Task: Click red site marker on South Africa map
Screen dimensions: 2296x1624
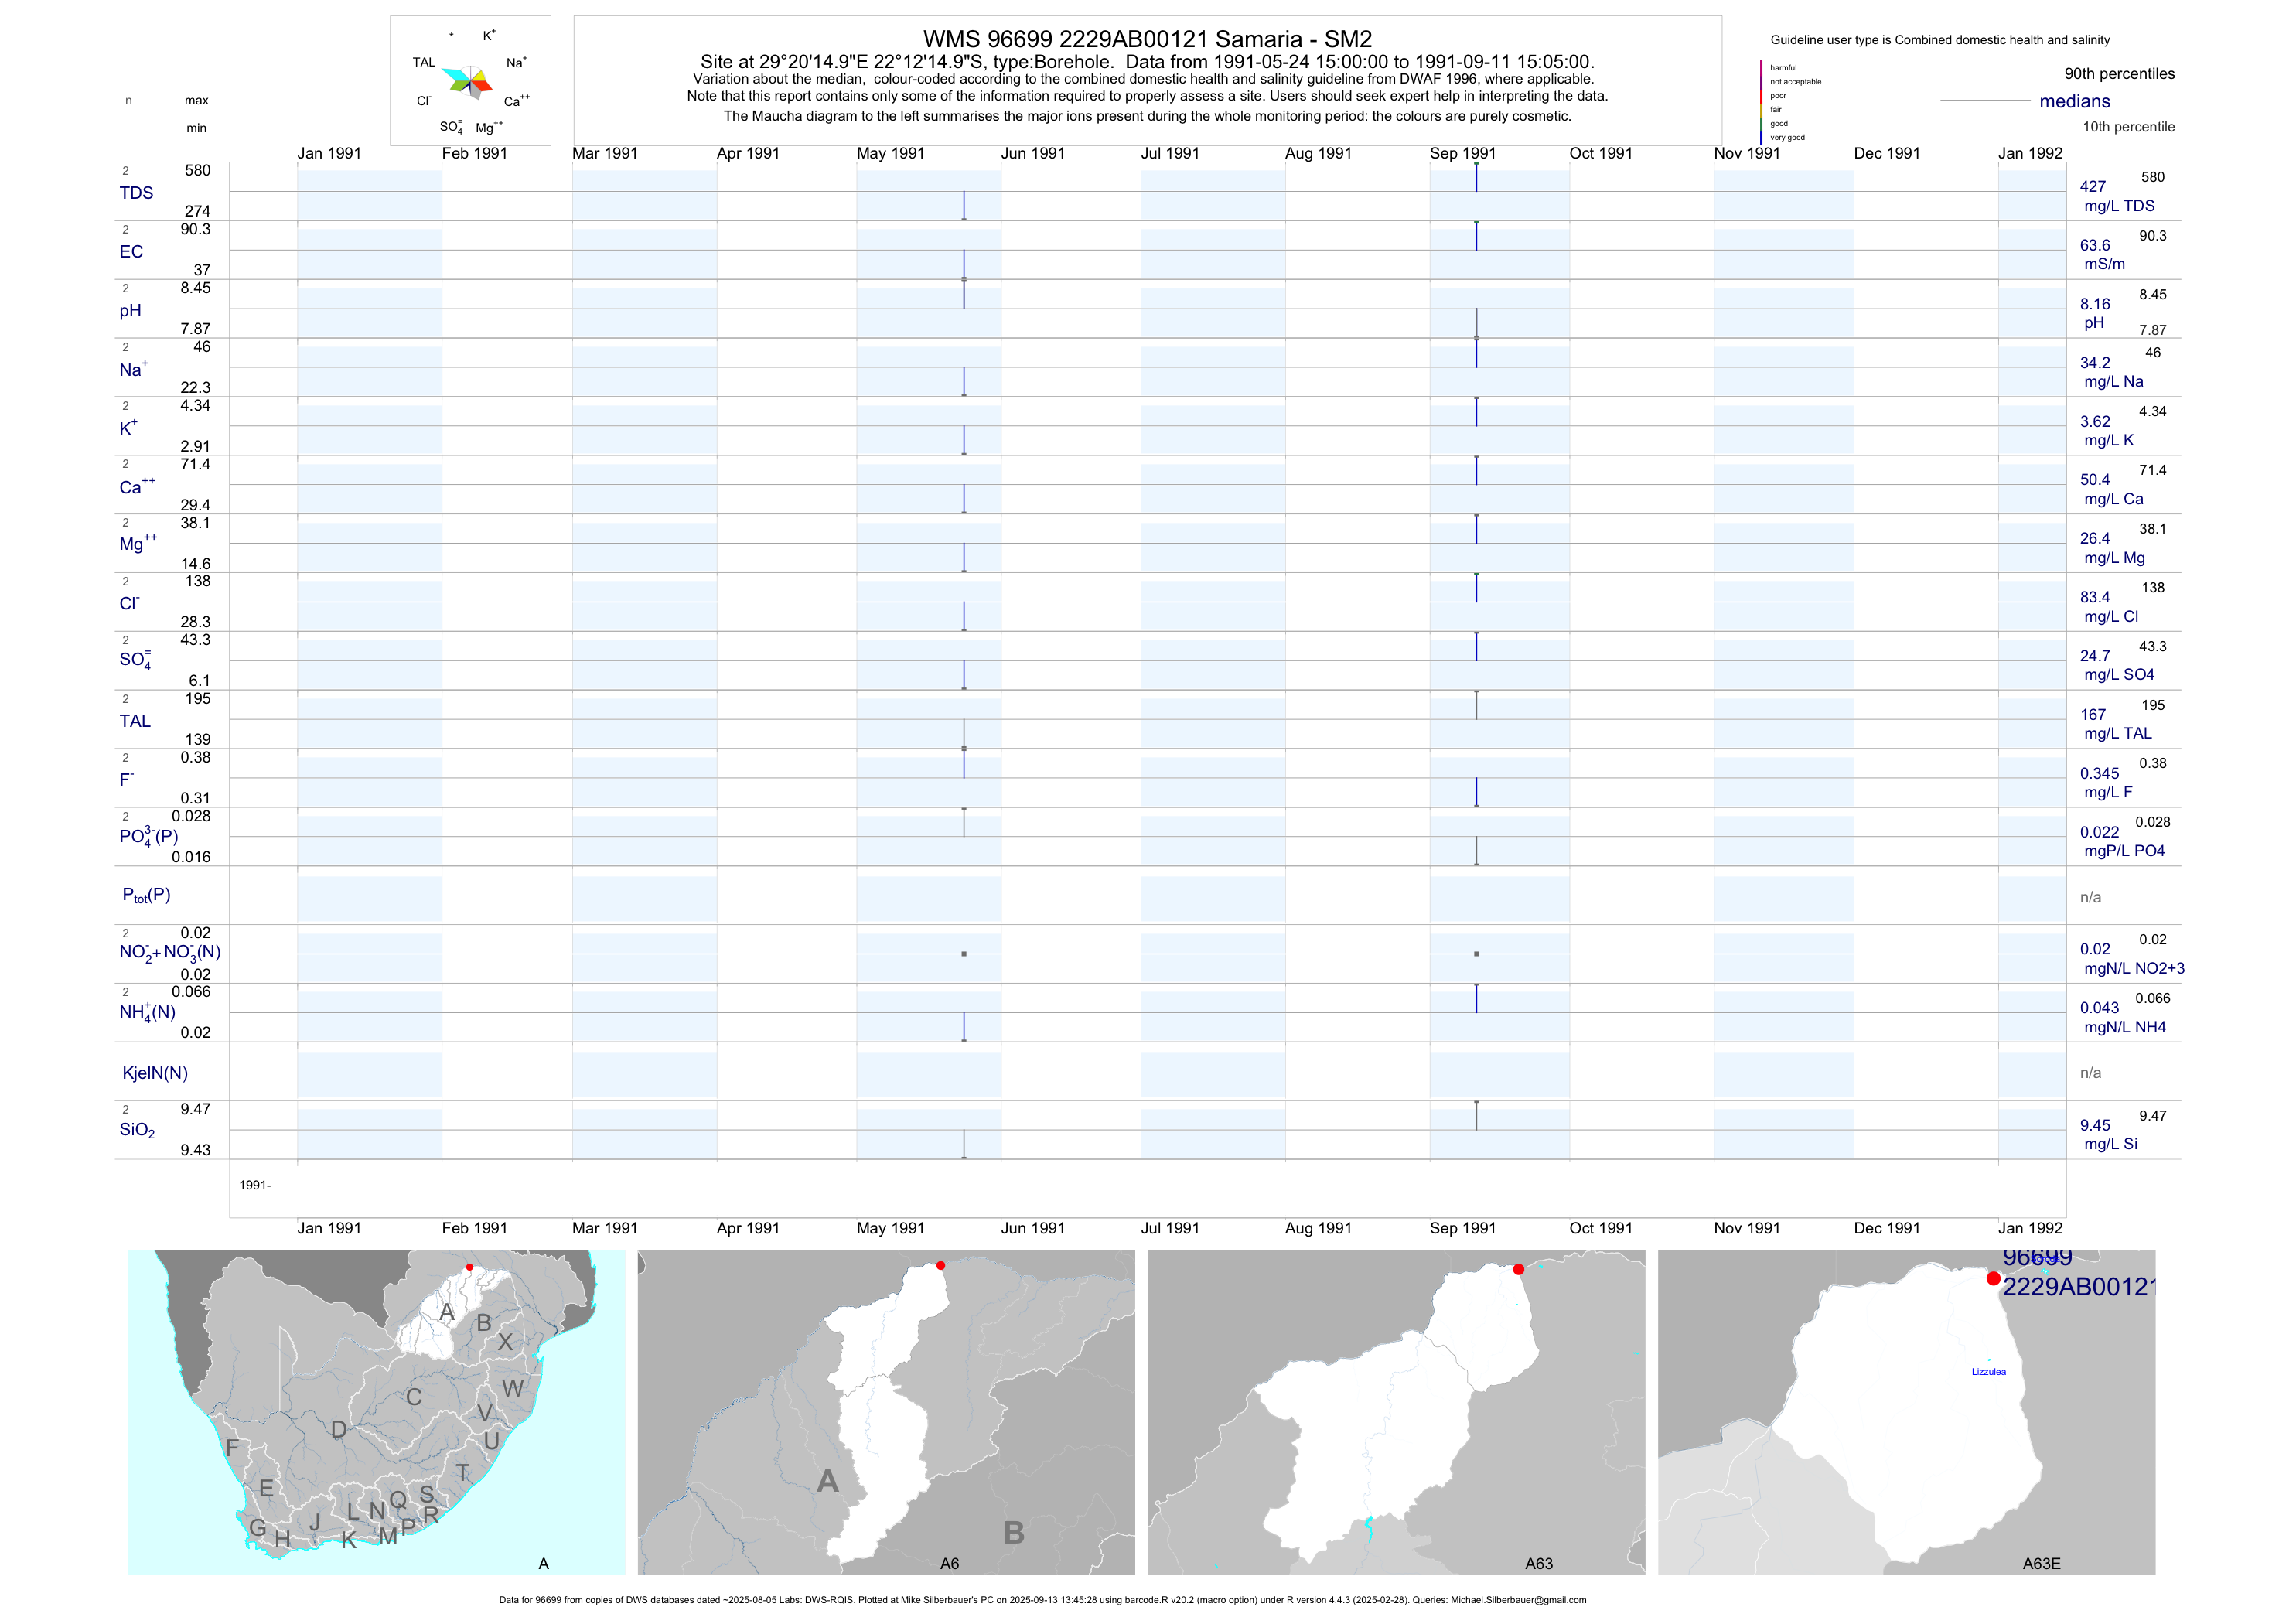Action: [469, 1267]
